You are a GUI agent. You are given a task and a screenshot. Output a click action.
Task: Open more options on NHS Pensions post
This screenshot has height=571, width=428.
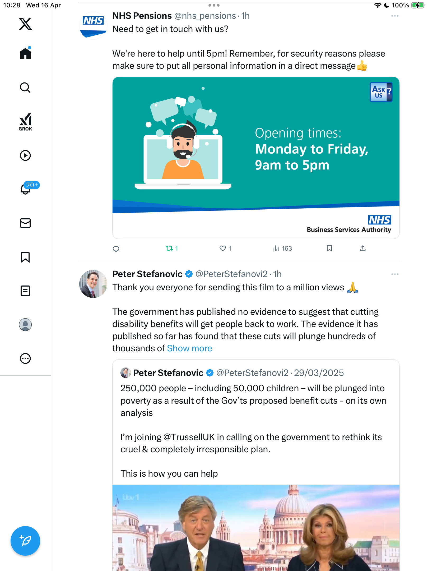tap(395, 16)
